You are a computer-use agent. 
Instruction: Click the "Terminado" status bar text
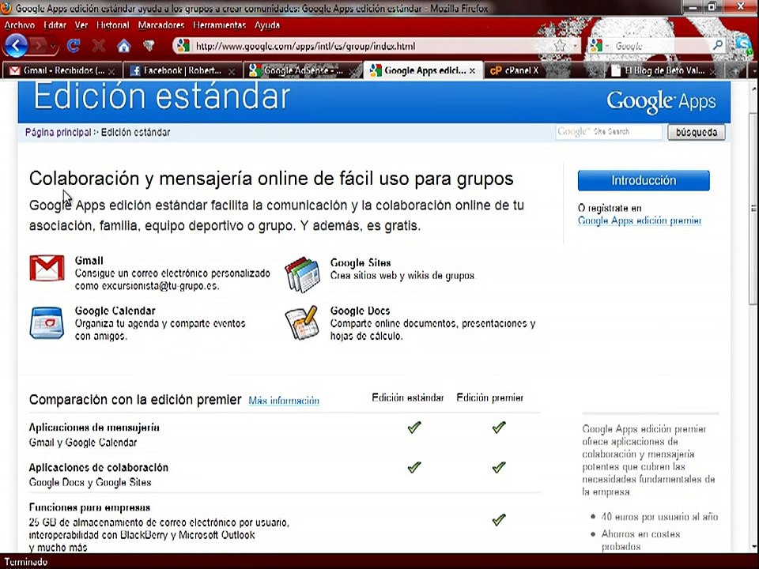click(25, 562)
